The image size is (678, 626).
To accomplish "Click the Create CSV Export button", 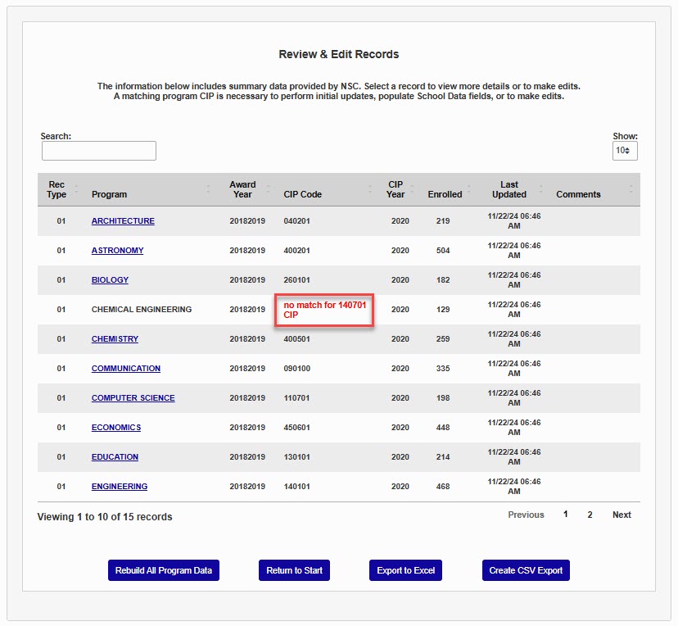I will [x=526, y=570].
